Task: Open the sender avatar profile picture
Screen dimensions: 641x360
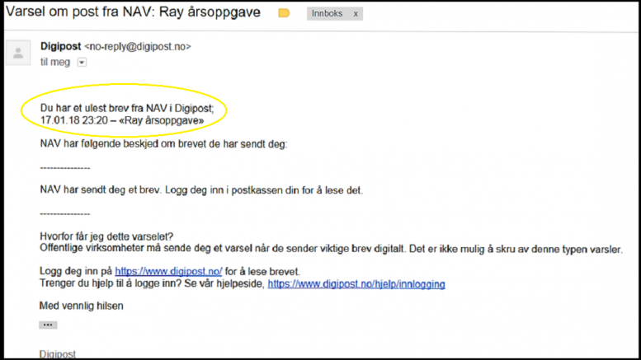Action: pos(18,53)
